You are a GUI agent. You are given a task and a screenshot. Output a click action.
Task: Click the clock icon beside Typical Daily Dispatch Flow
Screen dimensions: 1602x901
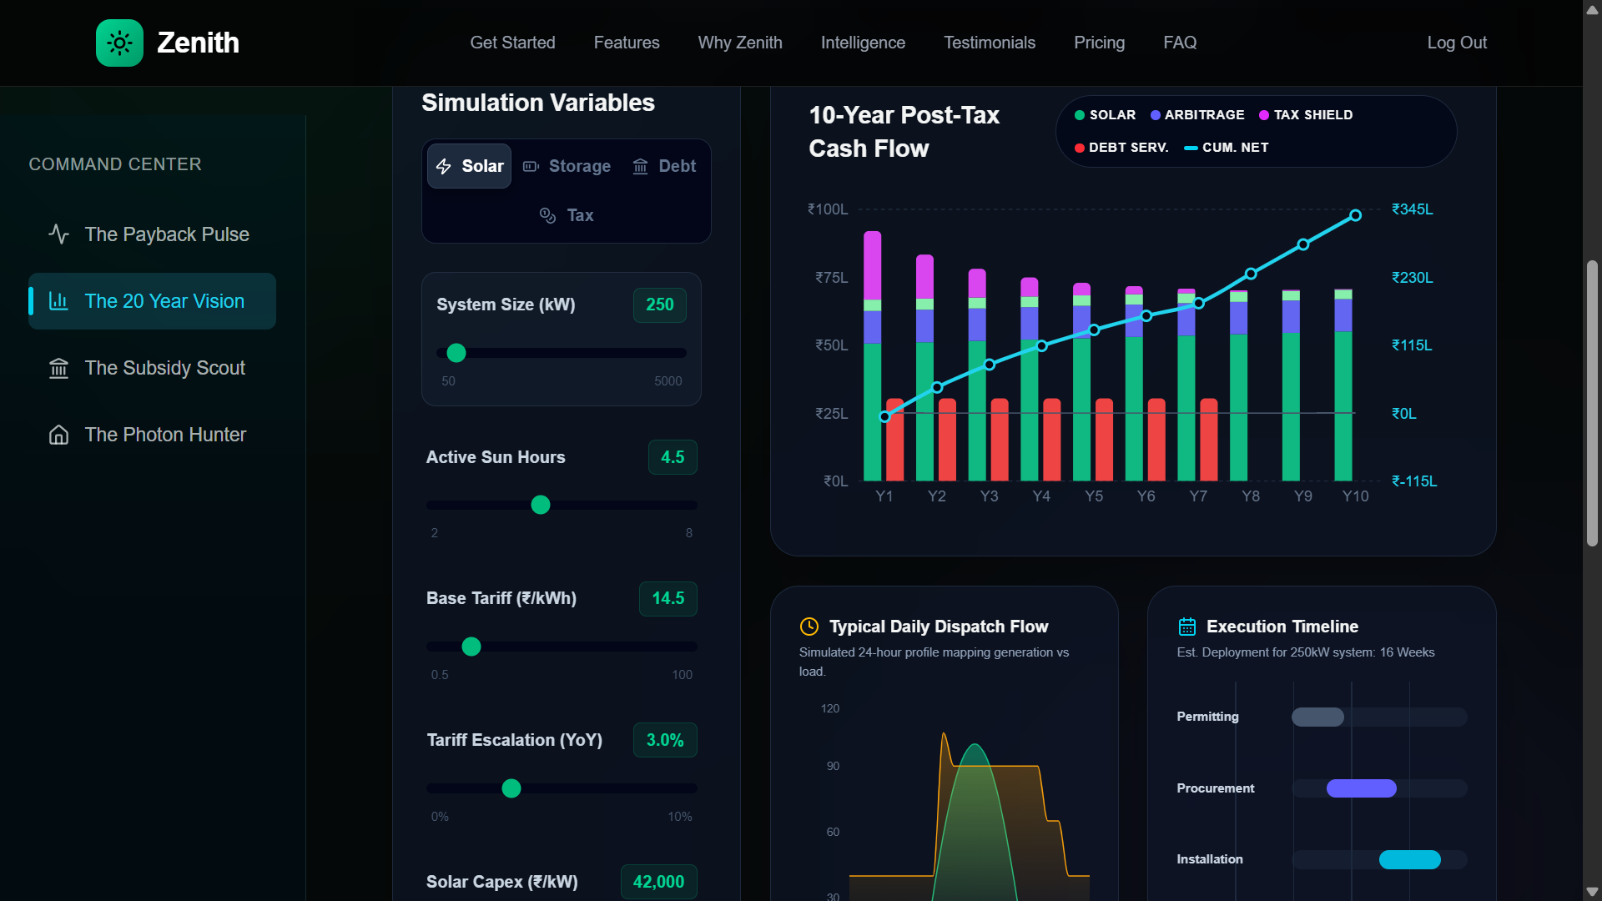pyautogui.click(x=809, y=627)
